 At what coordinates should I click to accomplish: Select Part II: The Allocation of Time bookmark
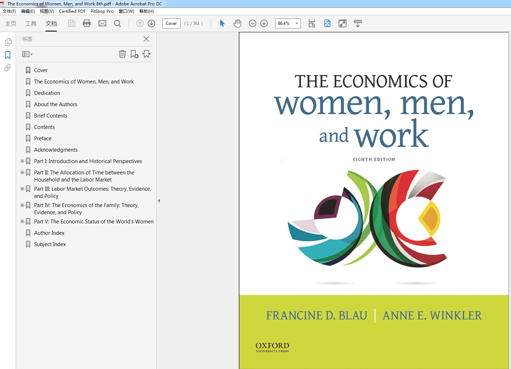(84, 176)
